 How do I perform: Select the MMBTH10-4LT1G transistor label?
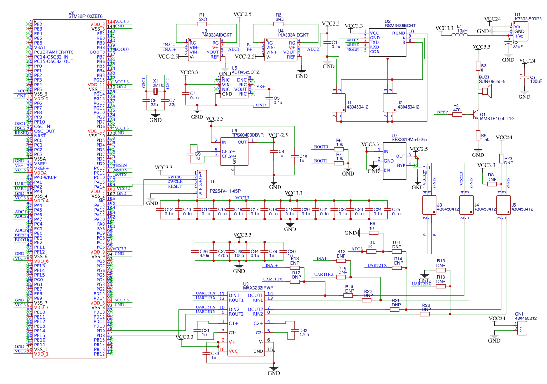[x=497, y=118]
